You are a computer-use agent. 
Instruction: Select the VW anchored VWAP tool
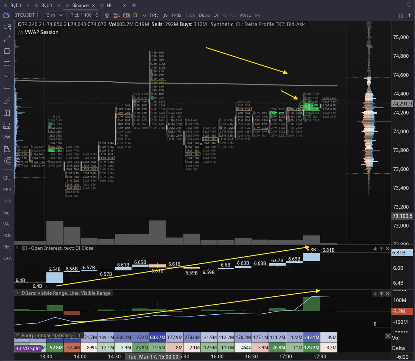pyautogui.click(x=7, y=137)
